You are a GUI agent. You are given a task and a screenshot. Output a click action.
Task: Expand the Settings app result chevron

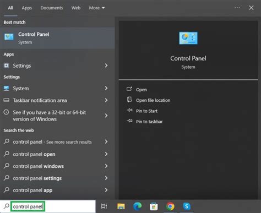pos(106,65)
